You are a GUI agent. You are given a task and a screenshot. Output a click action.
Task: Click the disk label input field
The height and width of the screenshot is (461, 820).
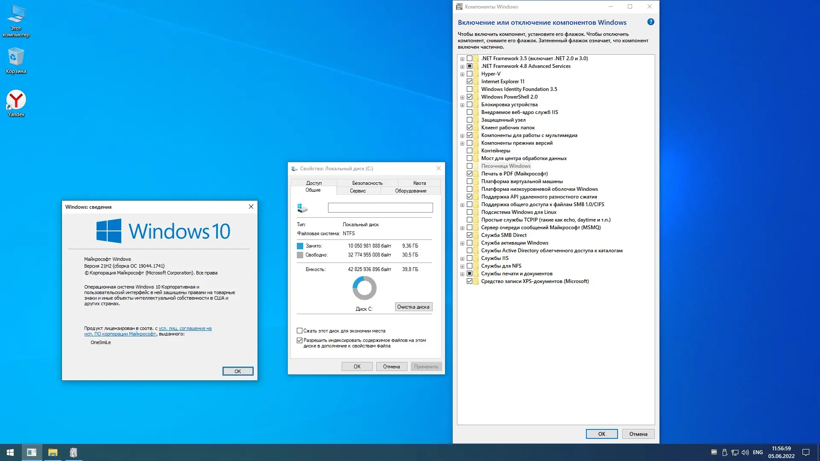coord(380,208)
